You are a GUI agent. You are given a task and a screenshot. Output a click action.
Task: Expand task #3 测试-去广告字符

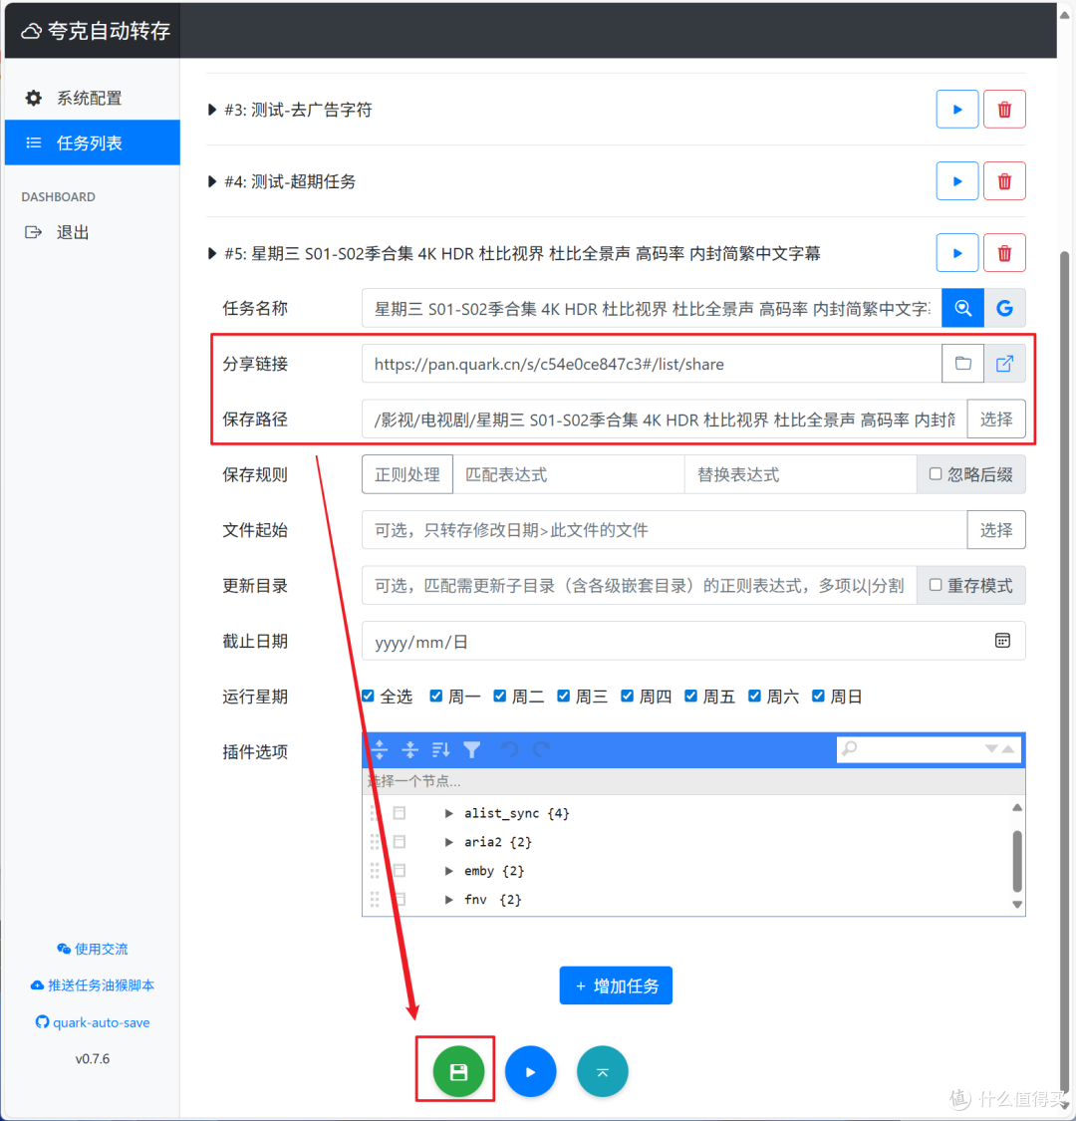point(211,110)
